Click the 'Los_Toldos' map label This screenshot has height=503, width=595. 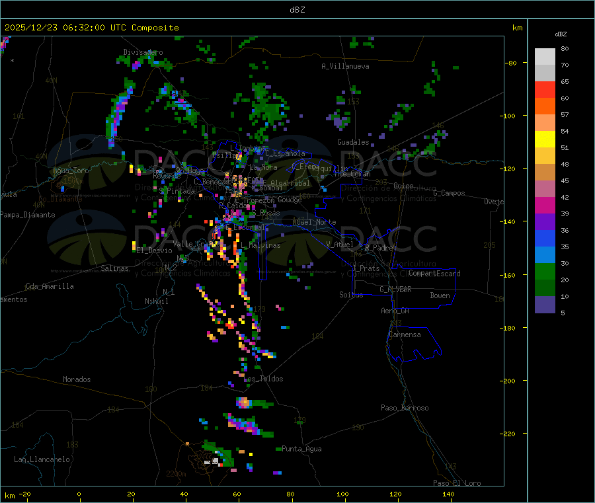(x=263, y=379)
